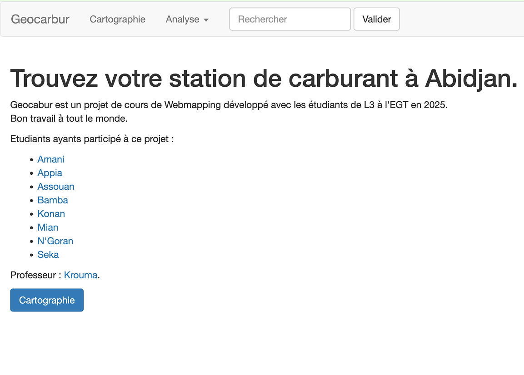Open the Konan link
Viewport: 524px width, 375px height.
[51, 214]
